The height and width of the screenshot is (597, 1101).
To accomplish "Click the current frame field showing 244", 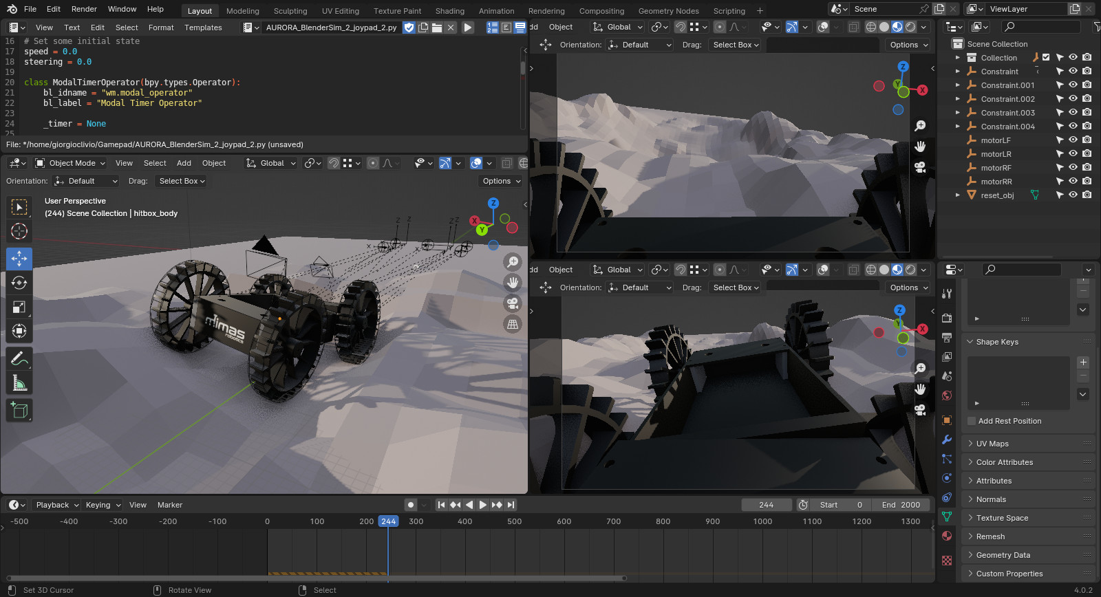I will click(x=766, y=505).
